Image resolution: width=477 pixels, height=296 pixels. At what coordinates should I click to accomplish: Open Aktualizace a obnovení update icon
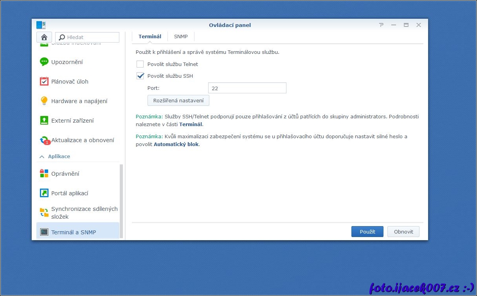point(45,140)
